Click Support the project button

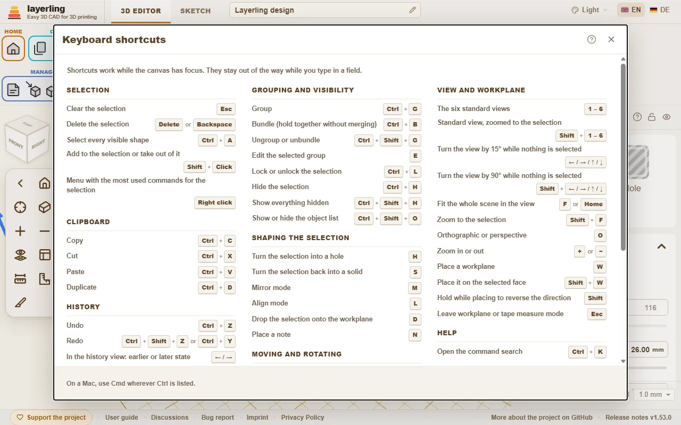click(51, 418)
